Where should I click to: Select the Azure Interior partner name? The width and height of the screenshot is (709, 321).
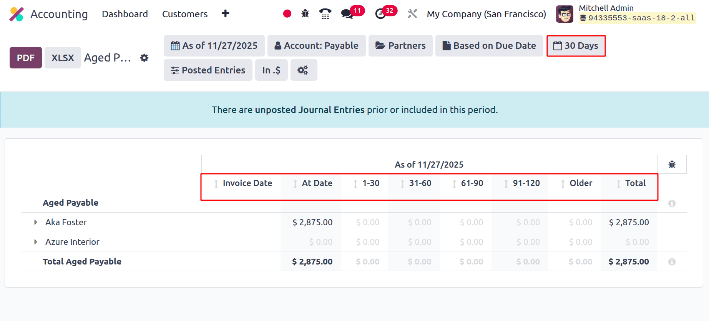(x=72, y=242)
